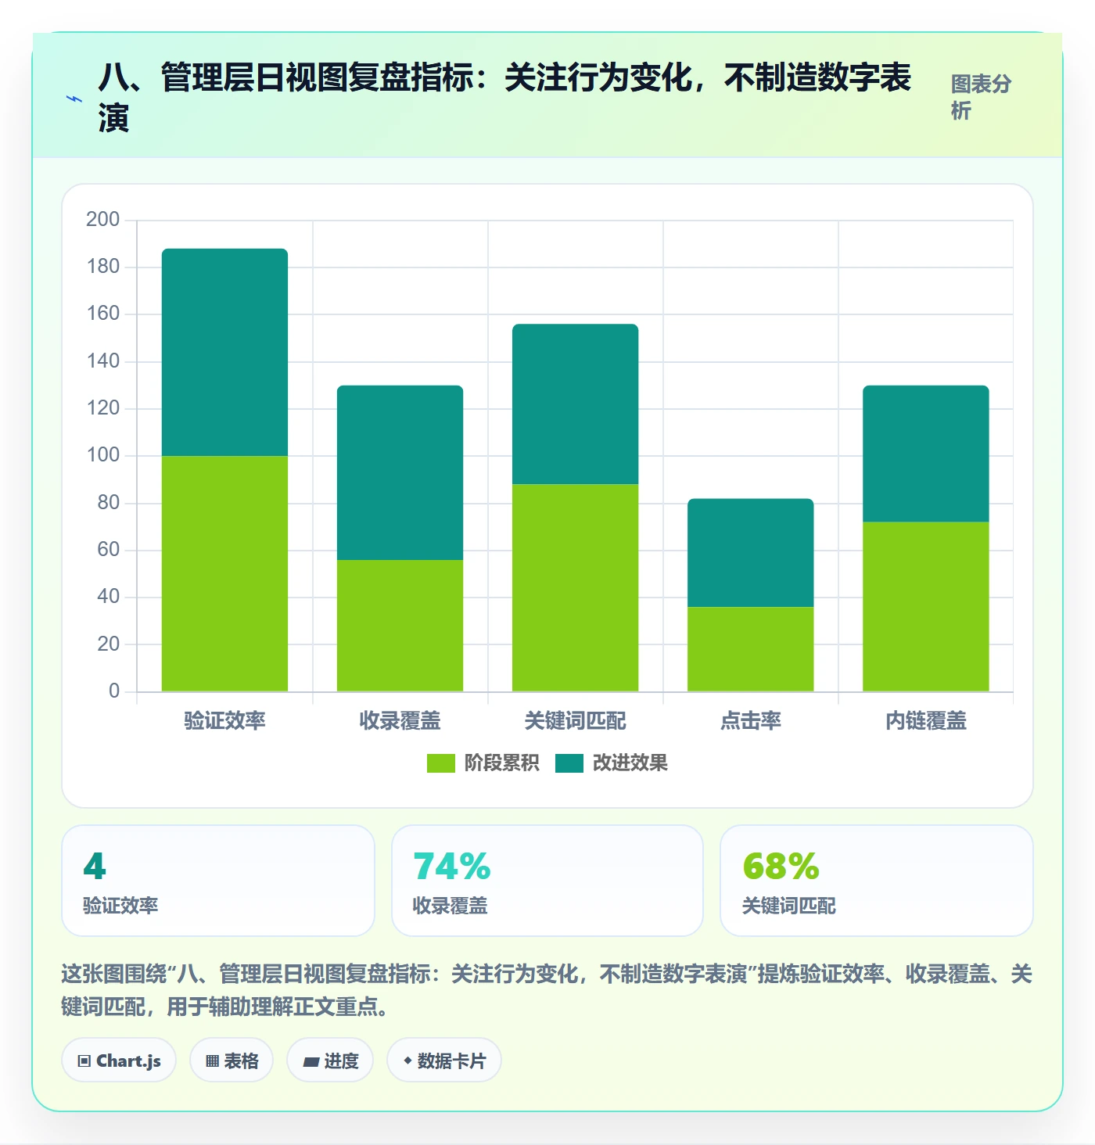
Task: Click the teal 改进效果 legend swatch
Action: click(569, 763)
